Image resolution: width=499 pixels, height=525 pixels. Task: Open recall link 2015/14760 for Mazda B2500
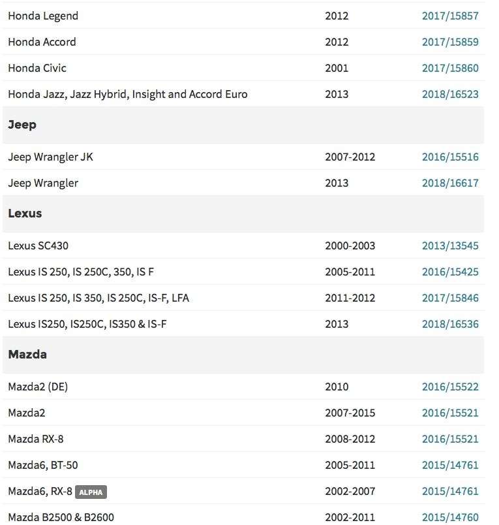(x=450, y=517)
